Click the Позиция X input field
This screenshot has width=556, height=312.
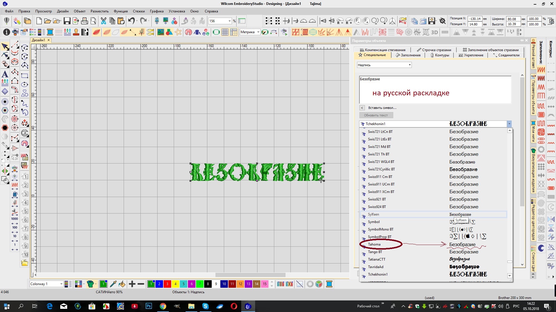click(475, 19)
